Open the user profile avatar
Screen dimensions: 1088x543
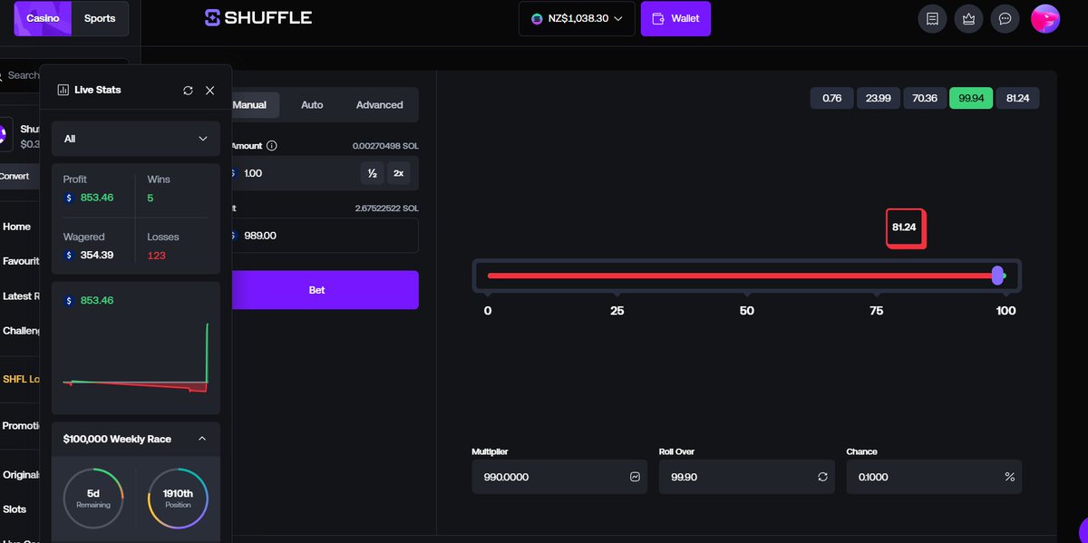(x=1045, y=19)
